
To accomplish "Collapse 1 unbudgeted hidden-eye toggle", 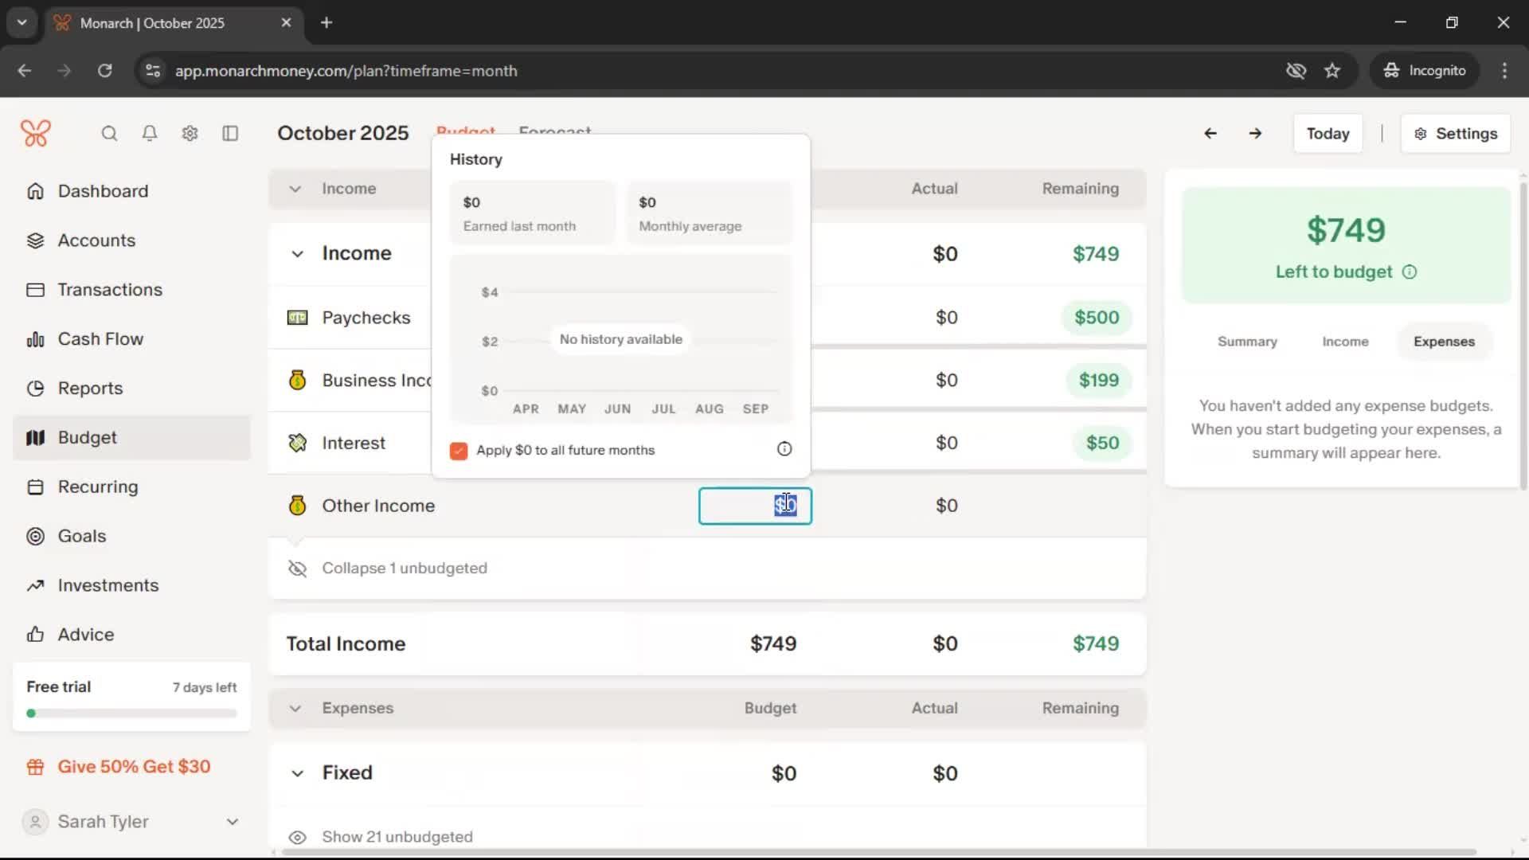I will coord(297,569).
